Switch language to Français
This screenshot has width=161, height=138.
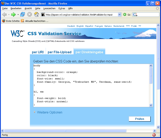coord(99,26)
